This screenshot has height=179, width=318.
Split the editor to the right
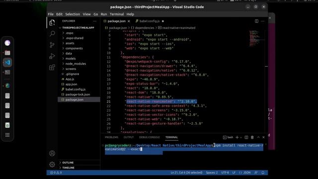click(256, 21)
